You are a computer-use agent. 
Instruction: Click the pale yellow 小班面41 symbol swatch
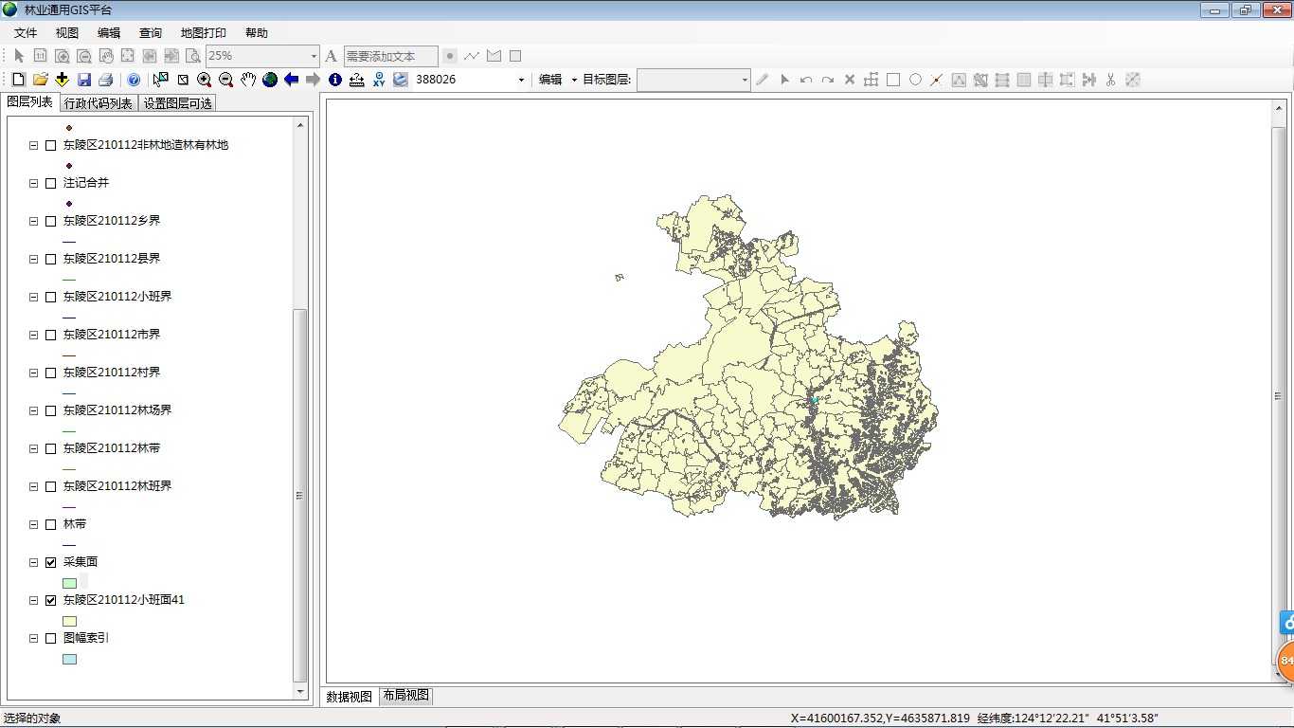70,621
